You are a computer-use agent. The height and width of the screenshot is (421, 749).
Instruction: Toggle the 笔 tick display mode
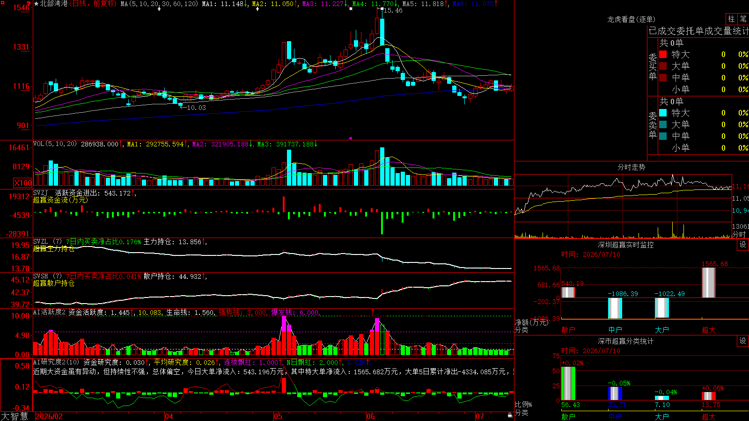coord(743,19)
